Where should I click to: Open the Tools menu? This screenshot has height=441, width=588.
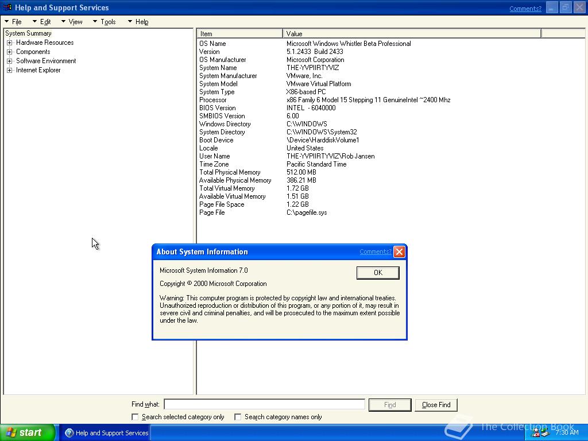tap(105, 22)
